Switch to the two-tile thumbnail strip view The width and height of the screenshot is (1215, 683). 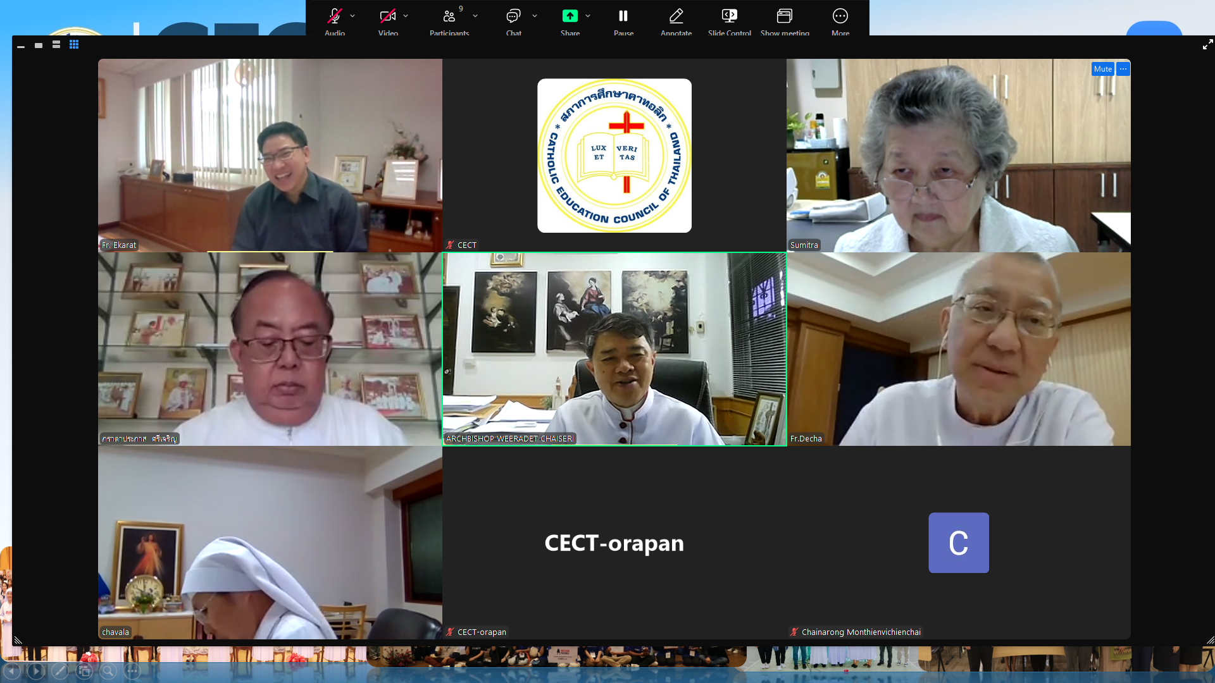point(56,45)
